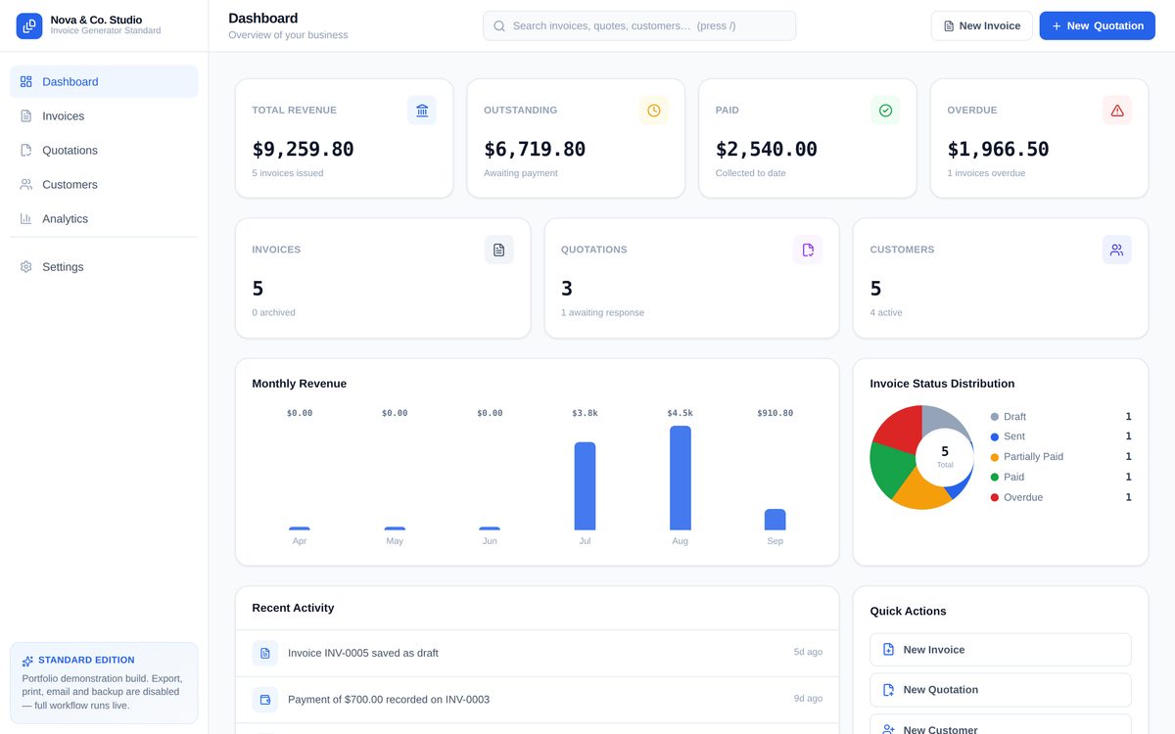Click the clock icon on Outstanding card

(x=654, y=111)
